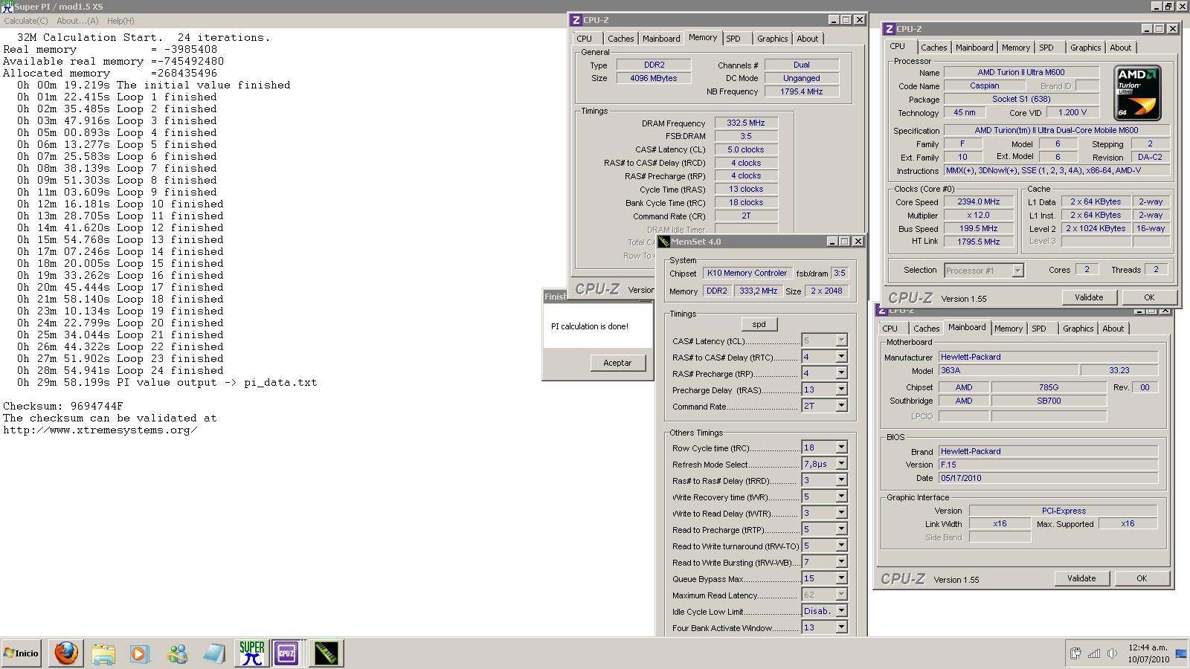Select Mainboard tab in CPU-Z Memory window
This screenshot has width=1190, height=669.
pyautogui.click(x=661, y=39)
